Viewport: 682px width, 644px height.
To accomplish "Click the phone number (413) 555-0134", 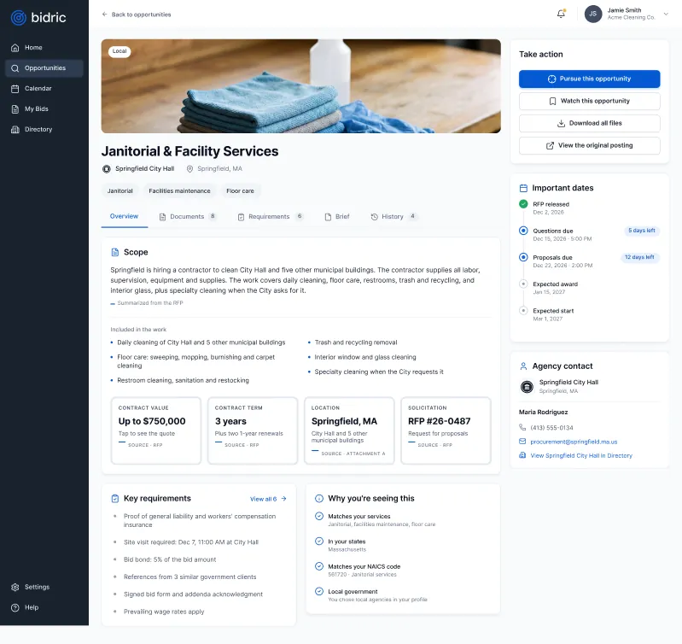I will click(x=551, y=428).
